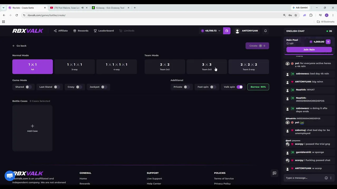Open the emoji picker in chat

(326, 178)
